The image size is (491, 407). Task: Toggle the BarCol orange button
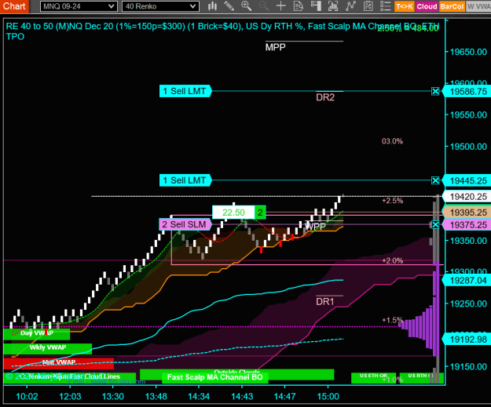[452, 6]
